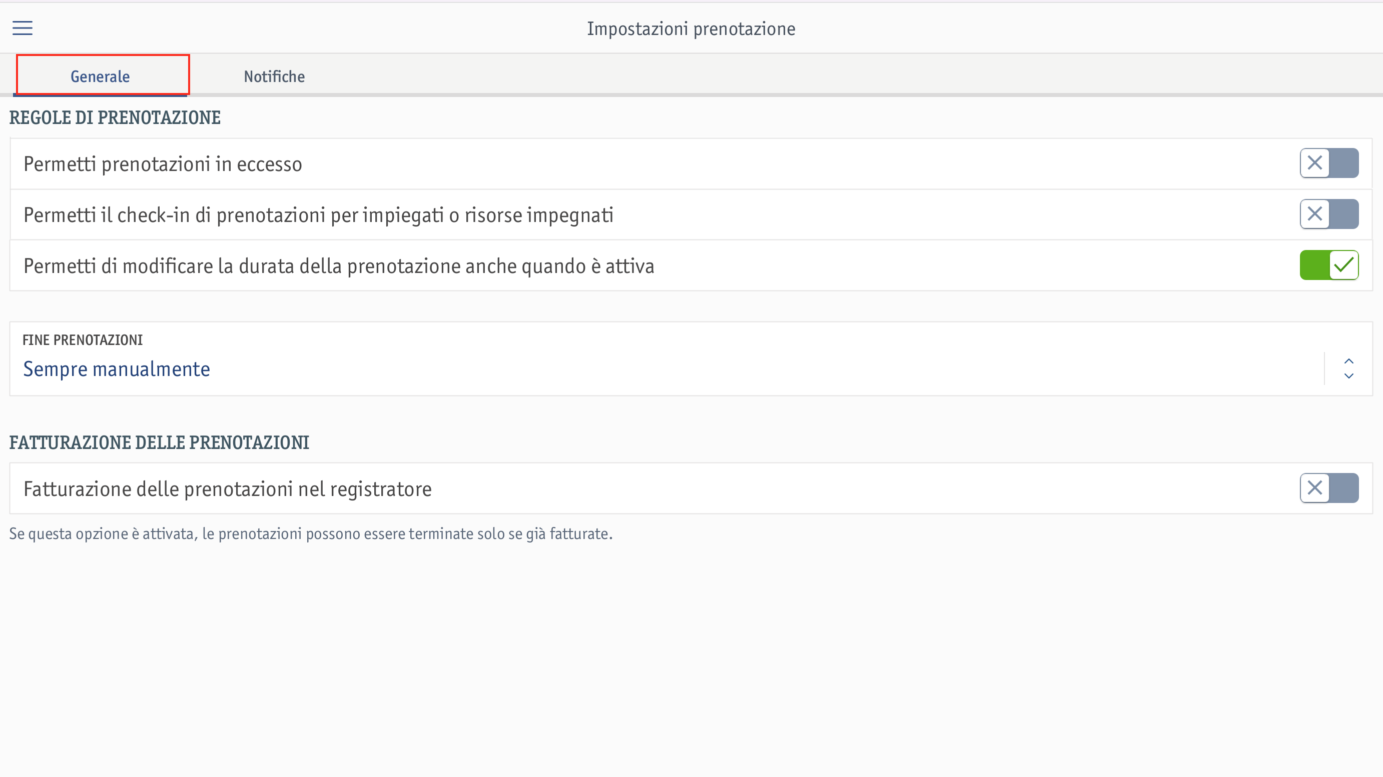Open the Sempre manualmente dropdown
The height and width of the screenshot is (777, 1383).
(691, 359)
